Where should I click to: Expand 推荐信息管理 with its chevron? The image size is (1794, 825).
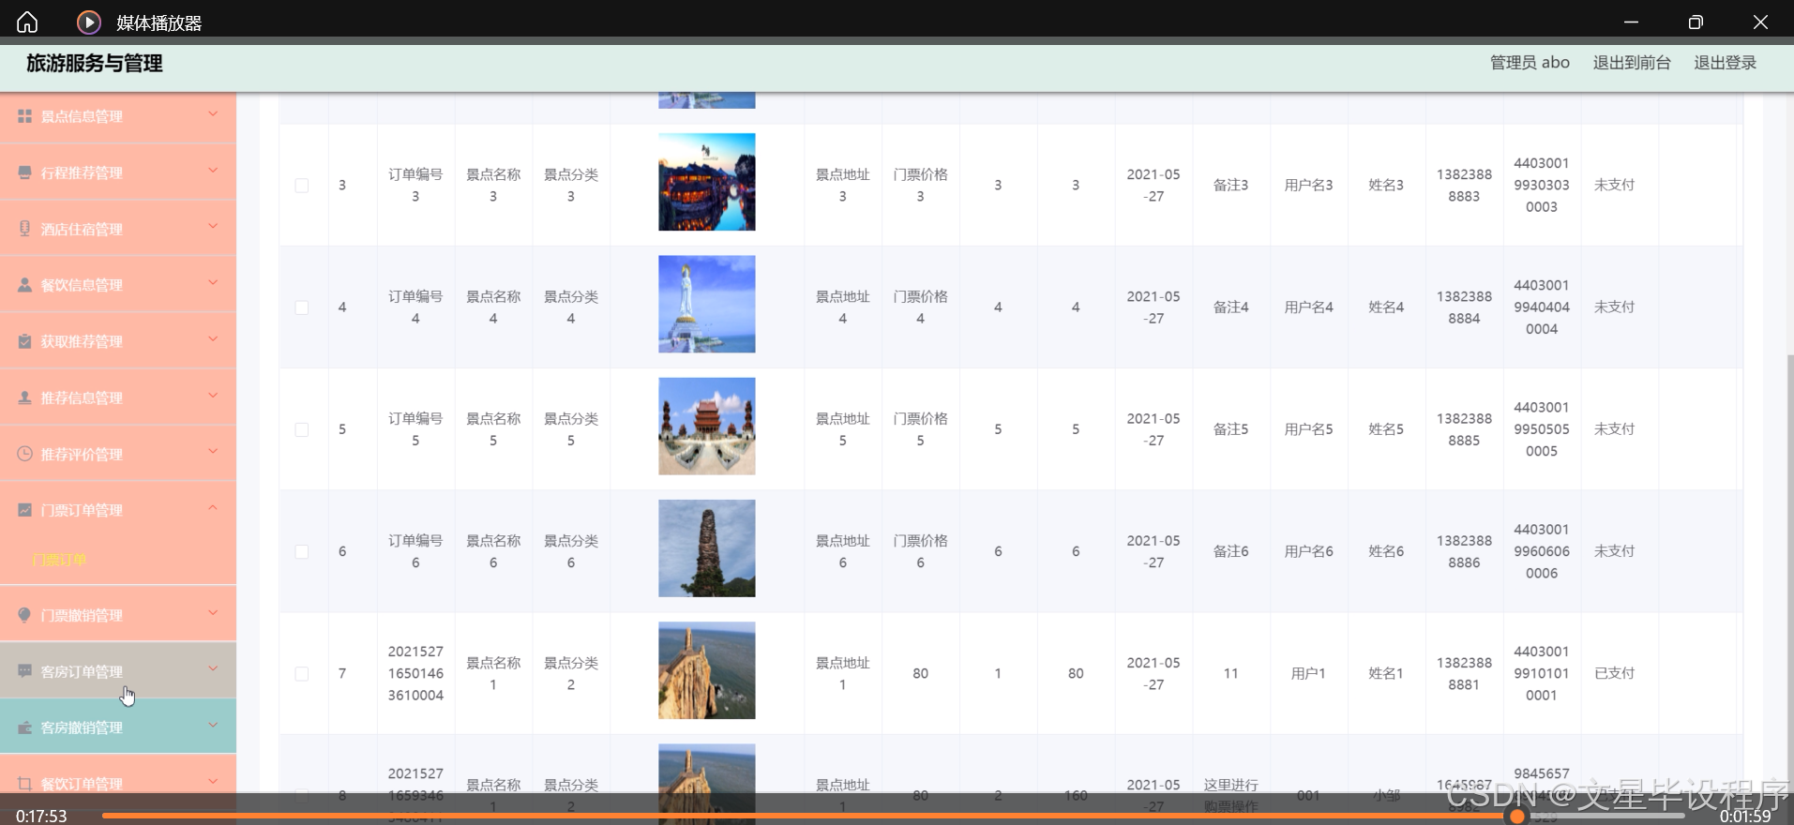pos(213,396)
